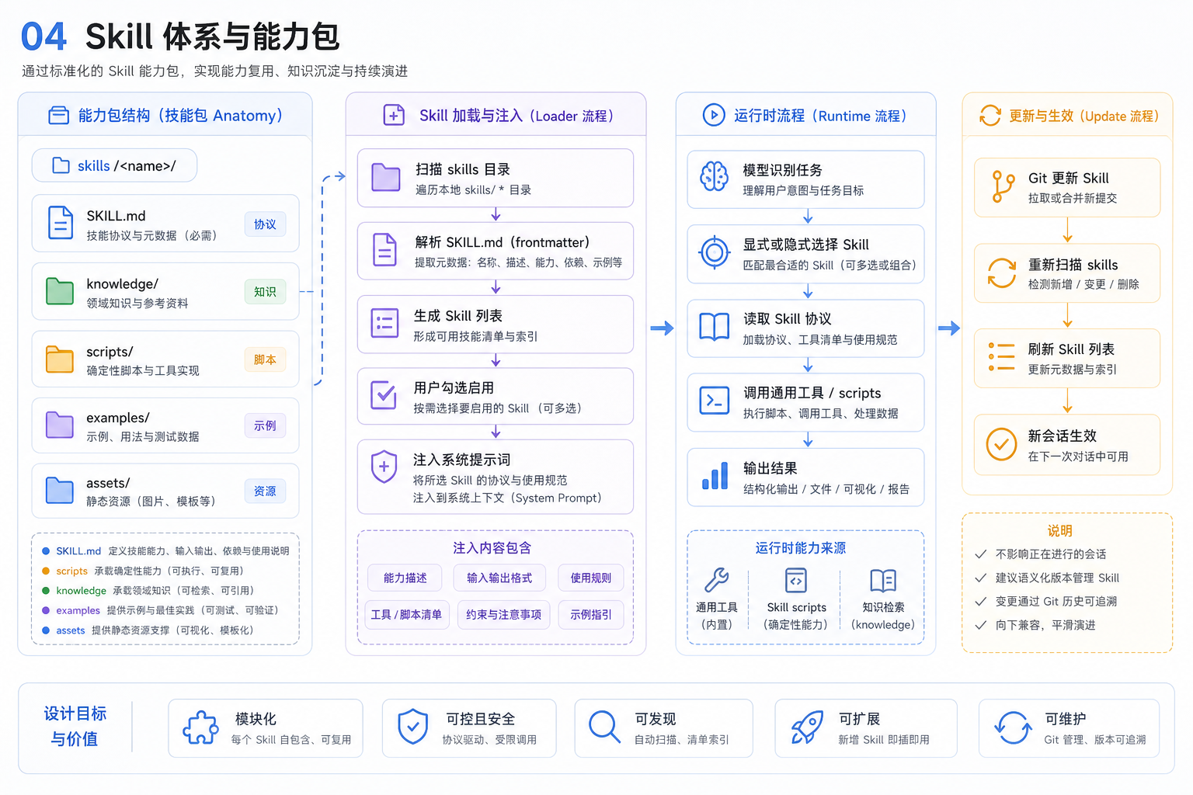Screen dimensions: 1193x795
Task: Click the sync arrows icon for 可维护
Action: (1013, 727)
